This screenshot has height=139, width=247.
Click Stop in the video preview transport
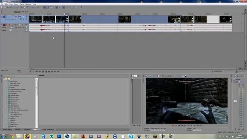coord(188,125)
